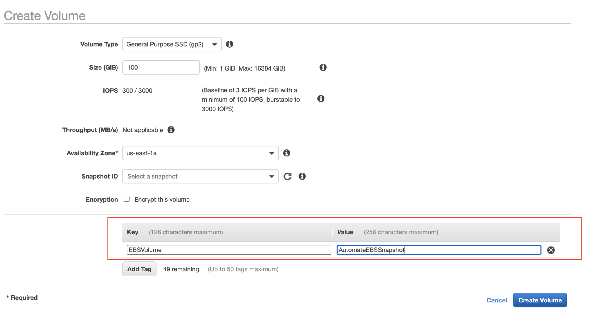This screenshot has width=597, height=315.
Task: Click the Snapshot ID info icon
Action: pos(302,176)
